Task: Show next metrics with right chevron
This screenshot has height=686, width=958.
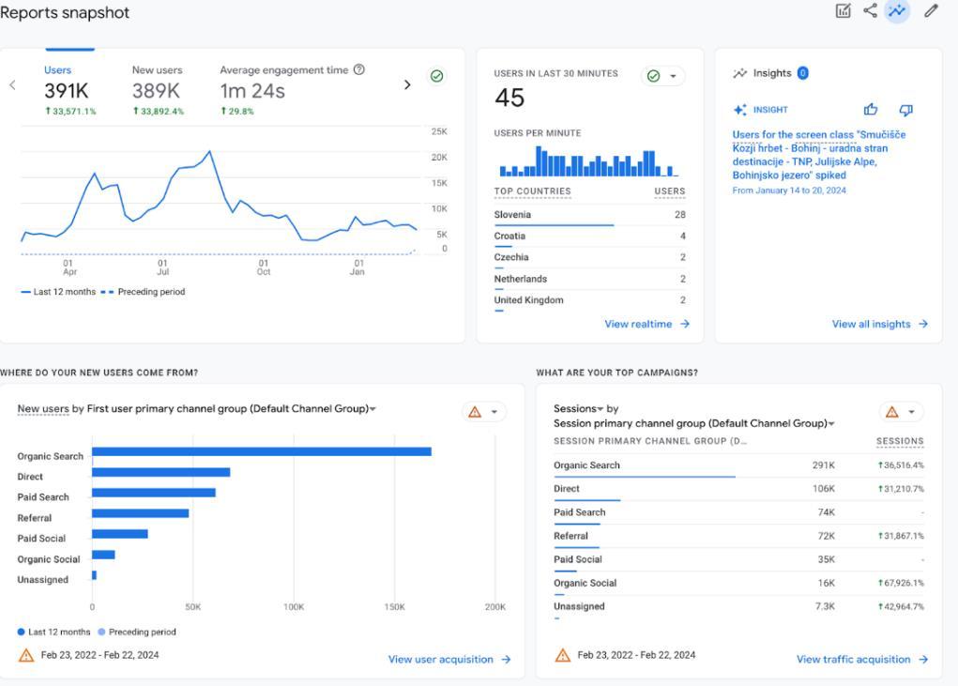Action: tap(407, 84)
